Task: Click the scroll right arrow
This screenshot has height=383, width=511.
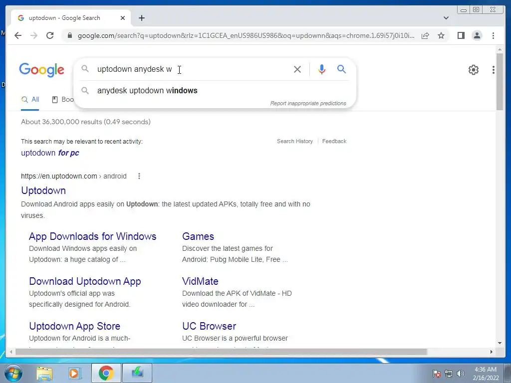Action: click(492, 352)
